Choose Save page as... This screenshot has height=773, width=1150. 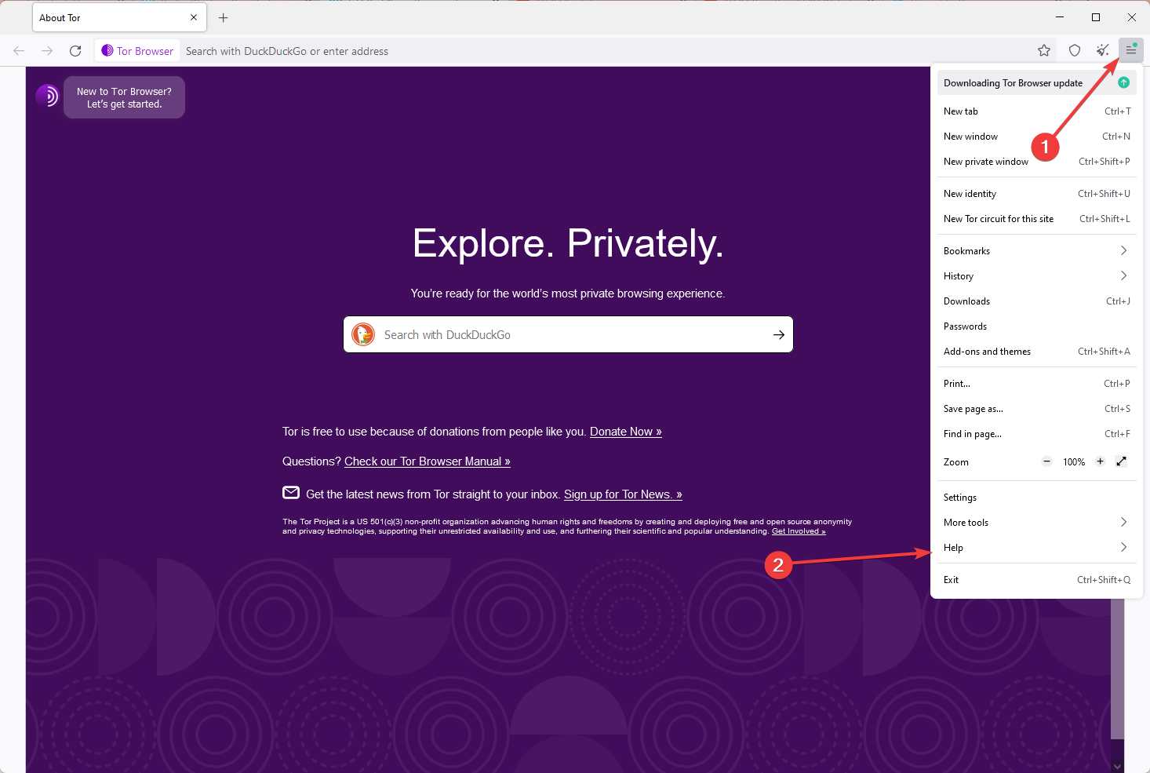[x=1036, y=409]
